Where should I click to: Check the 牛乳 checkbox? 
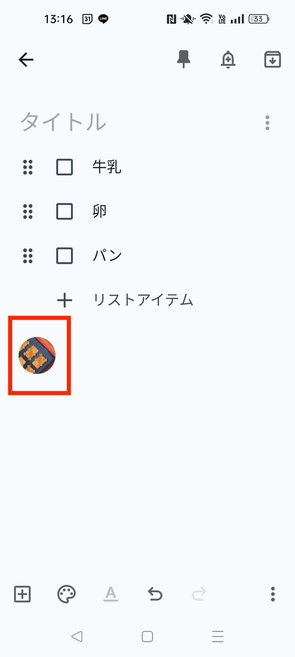click(x=65, y=167)
